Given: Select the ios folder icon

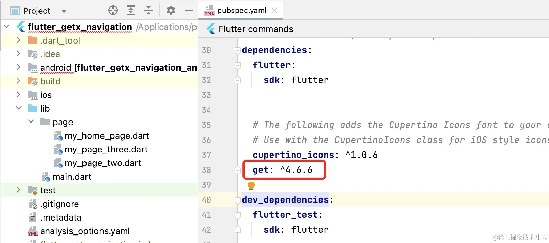Looking at the screenshot, I should click(x=33, y=95).
